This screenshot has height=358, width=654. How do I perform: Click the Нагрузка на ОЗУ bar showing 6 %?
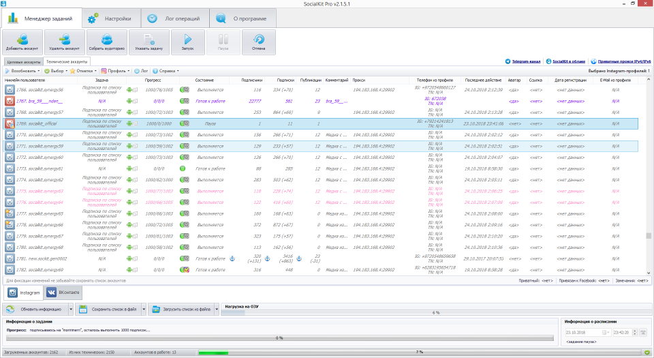[436, 312]
